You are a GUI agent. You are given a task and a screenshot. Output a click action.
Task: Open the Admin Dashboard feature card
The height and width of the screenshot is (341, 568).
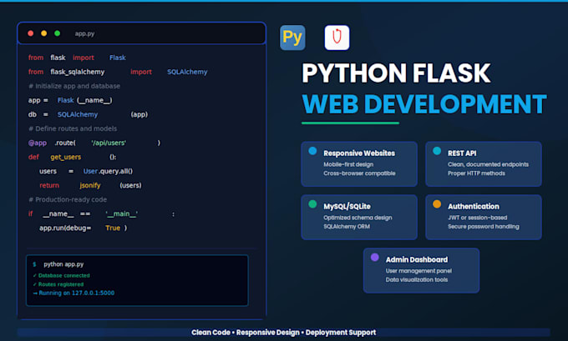[x=421, y=270]
